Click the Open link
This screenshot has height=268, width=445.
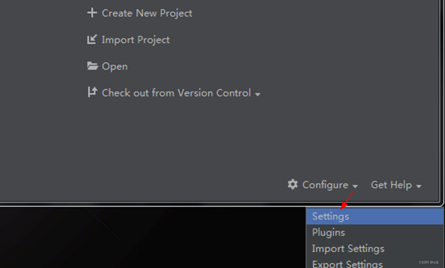114,66
